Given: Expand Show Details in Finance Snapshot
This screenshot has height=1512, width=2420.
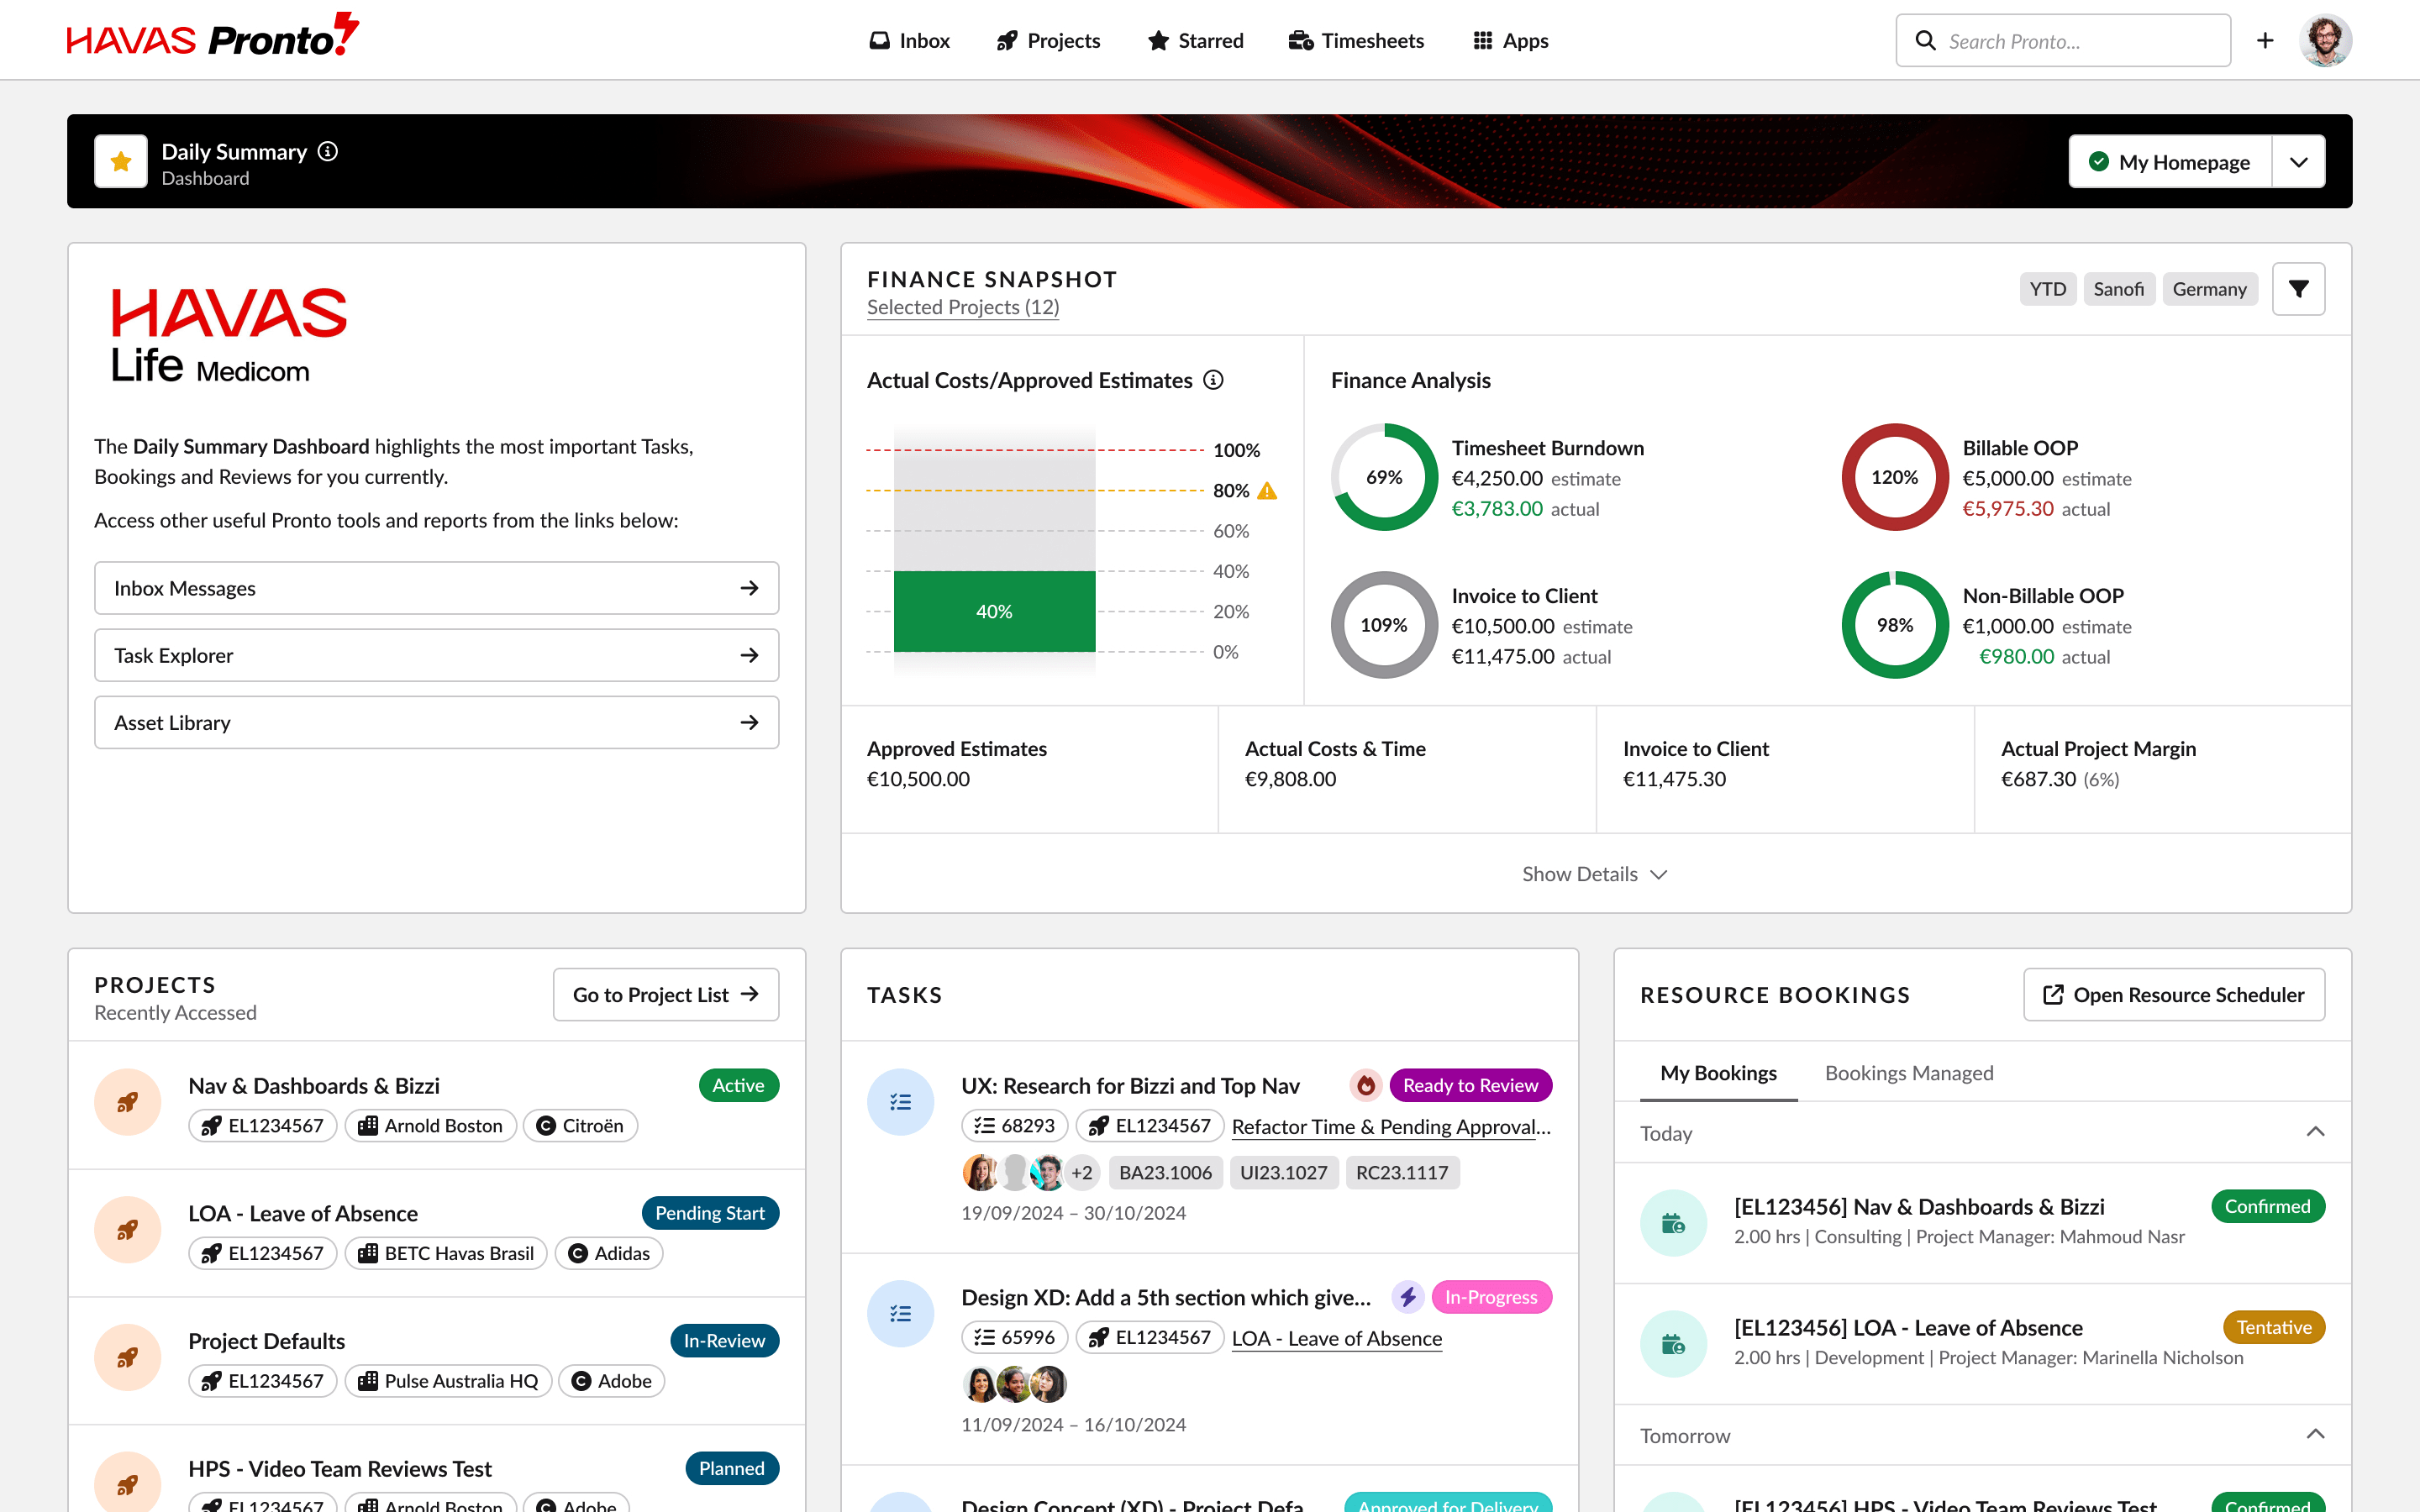Looking at the screenshot, I should (1595, 874).
